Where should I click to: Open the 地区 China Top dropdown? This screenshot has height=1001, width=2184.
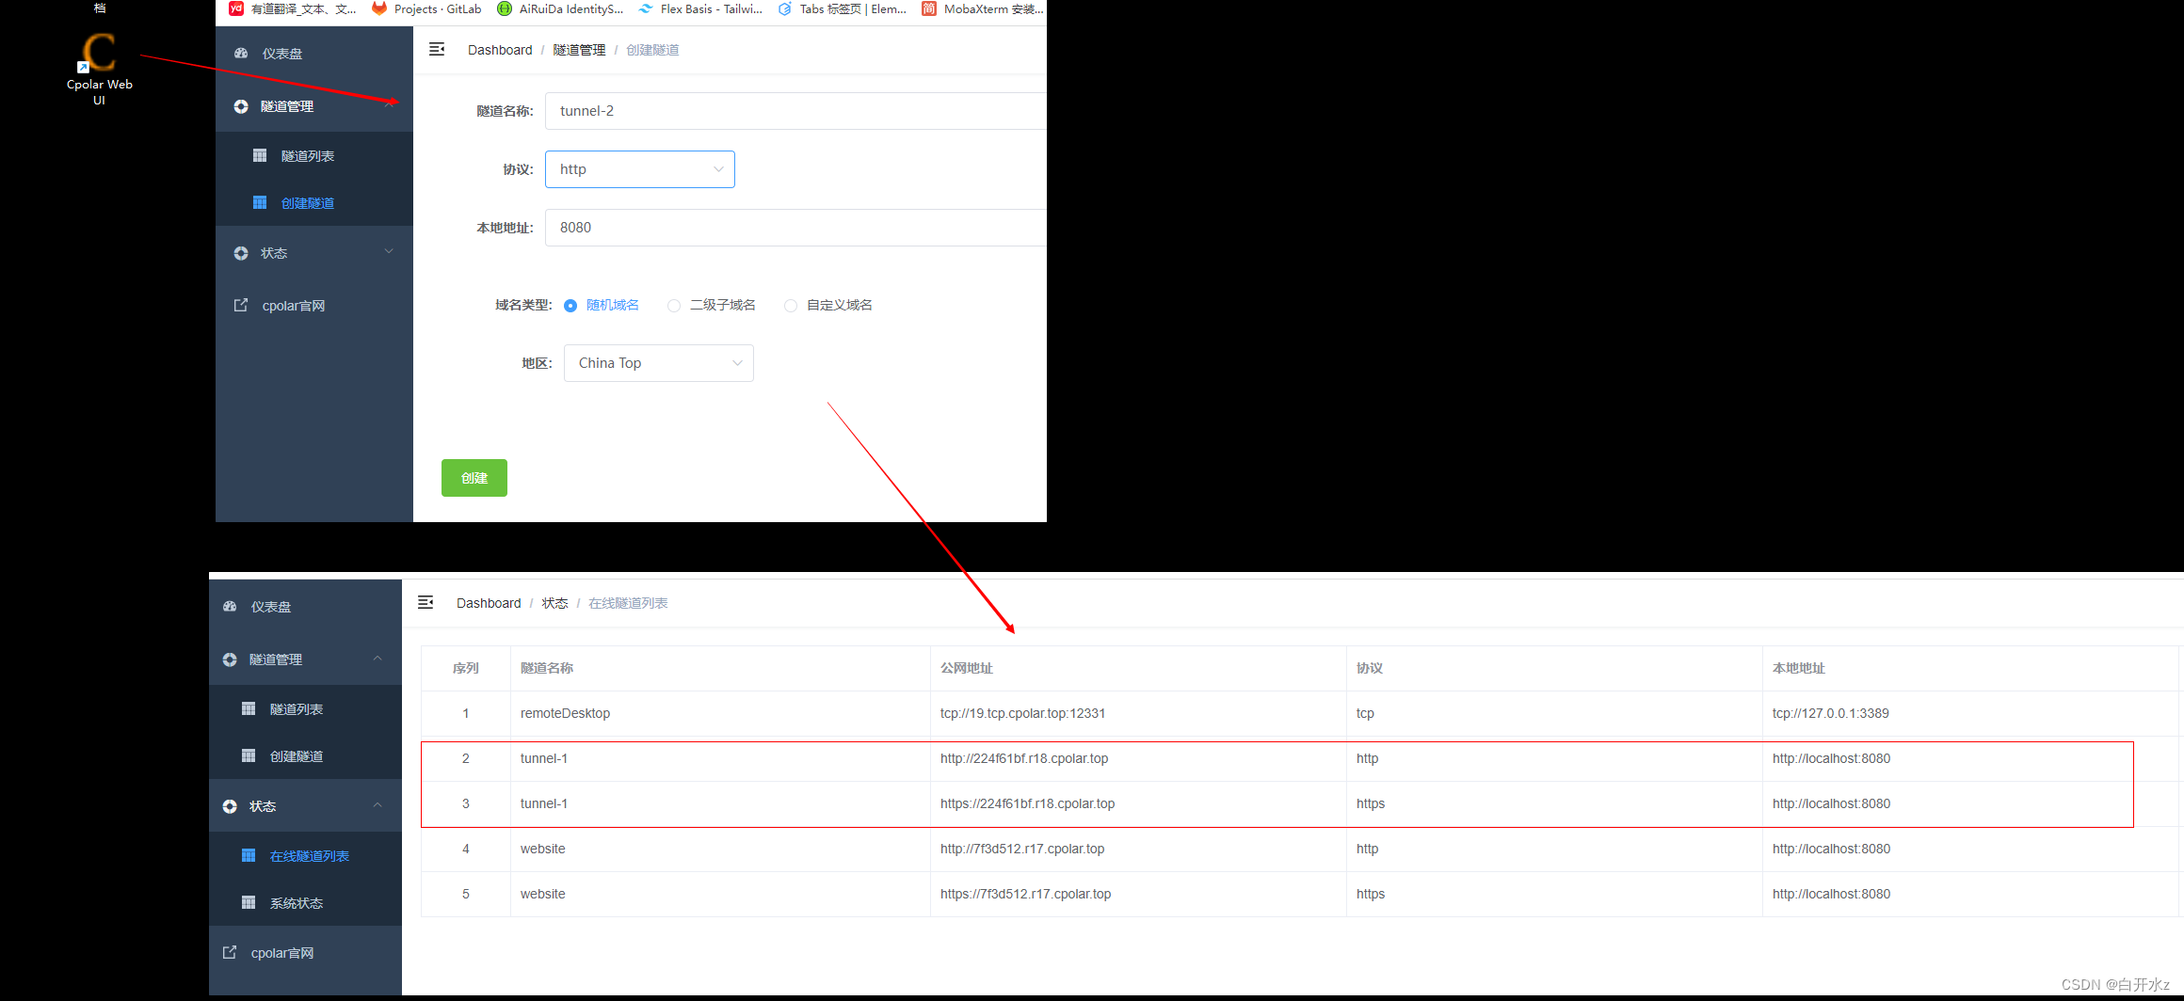click(659, 363)
